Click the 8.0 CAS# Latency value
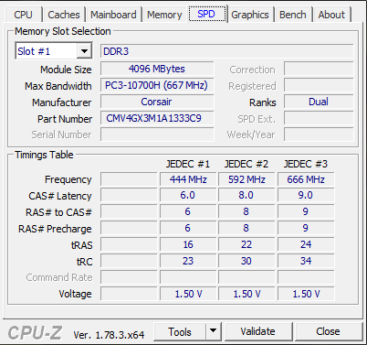The height and width of the screenshot is (345, 367). point(246,196)
